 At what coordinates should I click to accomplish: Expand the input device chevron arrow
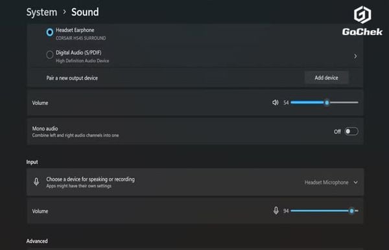point(356,183)
